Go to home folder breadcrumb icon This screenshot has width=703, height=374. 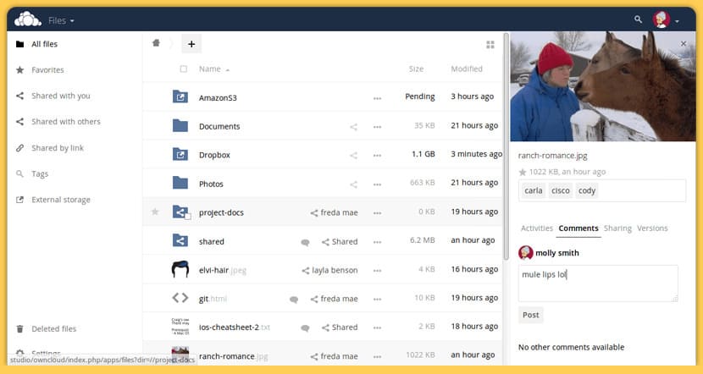156,43
